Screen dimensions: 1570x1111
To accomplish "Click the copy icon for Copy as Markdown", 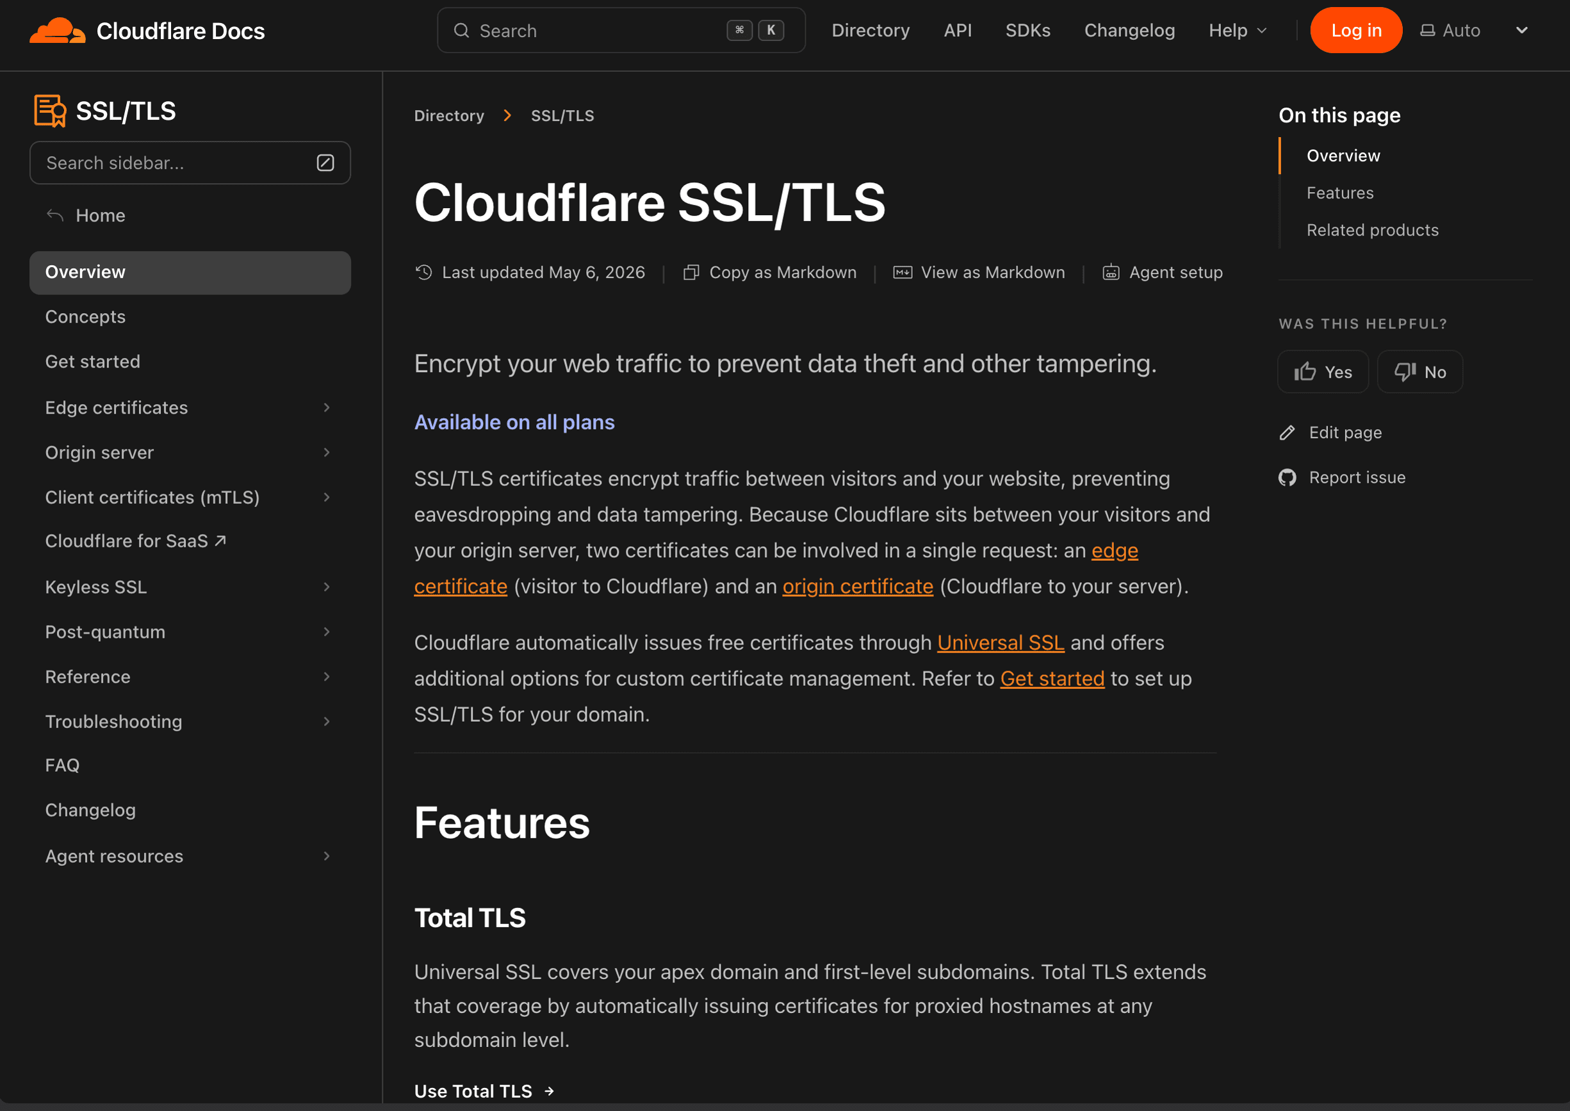I will (x=691, y=272).
